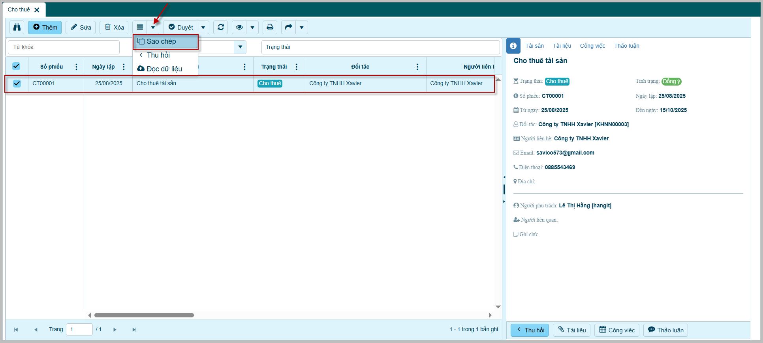Open Số phiếu column options menu
The image size is (763, 343).
click(x=76, y=67)
